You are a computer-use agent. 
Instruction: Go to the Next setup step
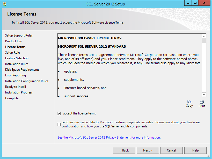[x=148, y=150]
